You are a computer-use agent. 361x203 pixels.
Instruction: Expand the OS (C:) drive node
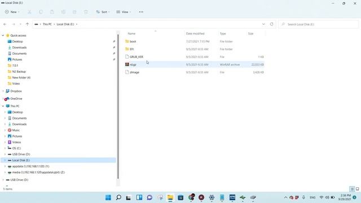[5, 148]
